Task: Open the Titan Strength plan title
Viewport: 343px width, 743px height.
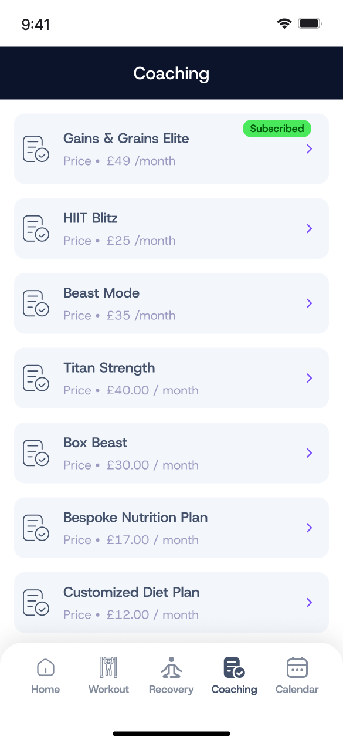Action: 109,368
